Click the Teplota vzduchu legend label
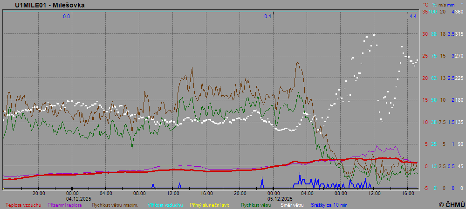The width and height of the screenshot is (466, 209). (x=23, y=205)
